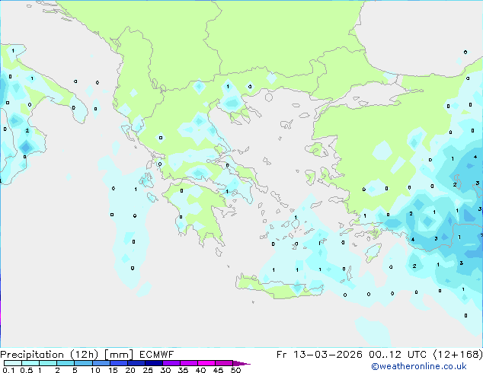
Task: Click the '35' legend scale label
Action: [x=183, y=370]
